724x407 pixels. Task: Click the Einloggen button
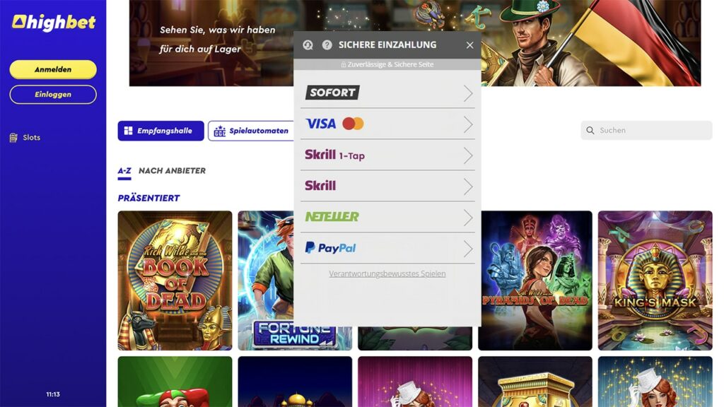[x=53, y=94]
